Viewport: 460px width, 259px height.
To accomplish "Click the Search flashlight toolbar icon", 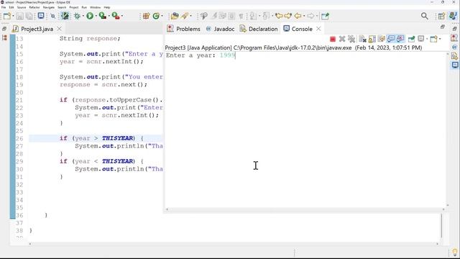I will pyautogui.click(x=185, y=16).
